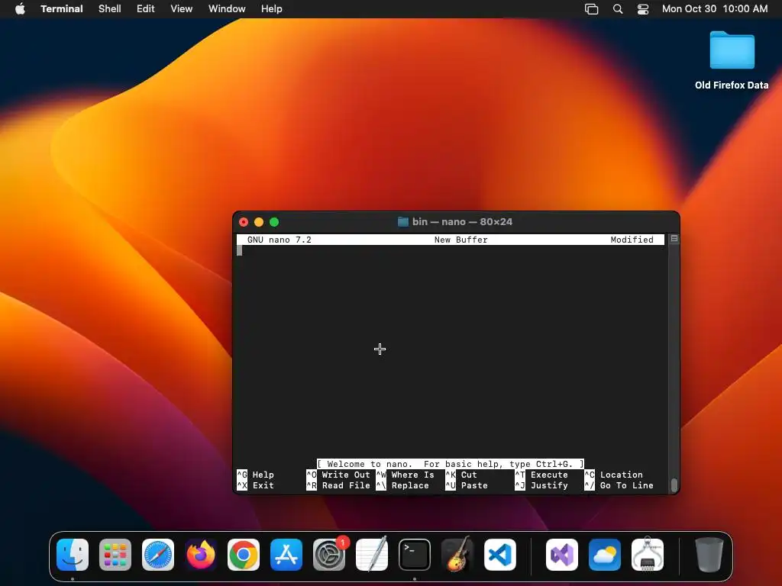
Task: Click the New Buffer title text
Action: (460, 240)
